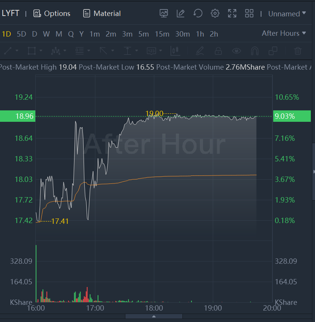Image resolution: width=315 pixels, height=322 pixels.
Task: Expand the measure tool options arrow
Action: pos(136,51)
